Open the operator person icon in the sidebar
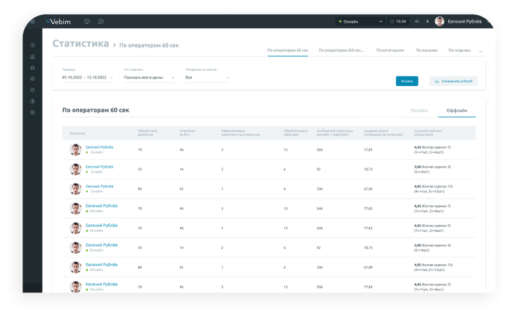This screenshot has width=509, height=314. coord(32,68)
